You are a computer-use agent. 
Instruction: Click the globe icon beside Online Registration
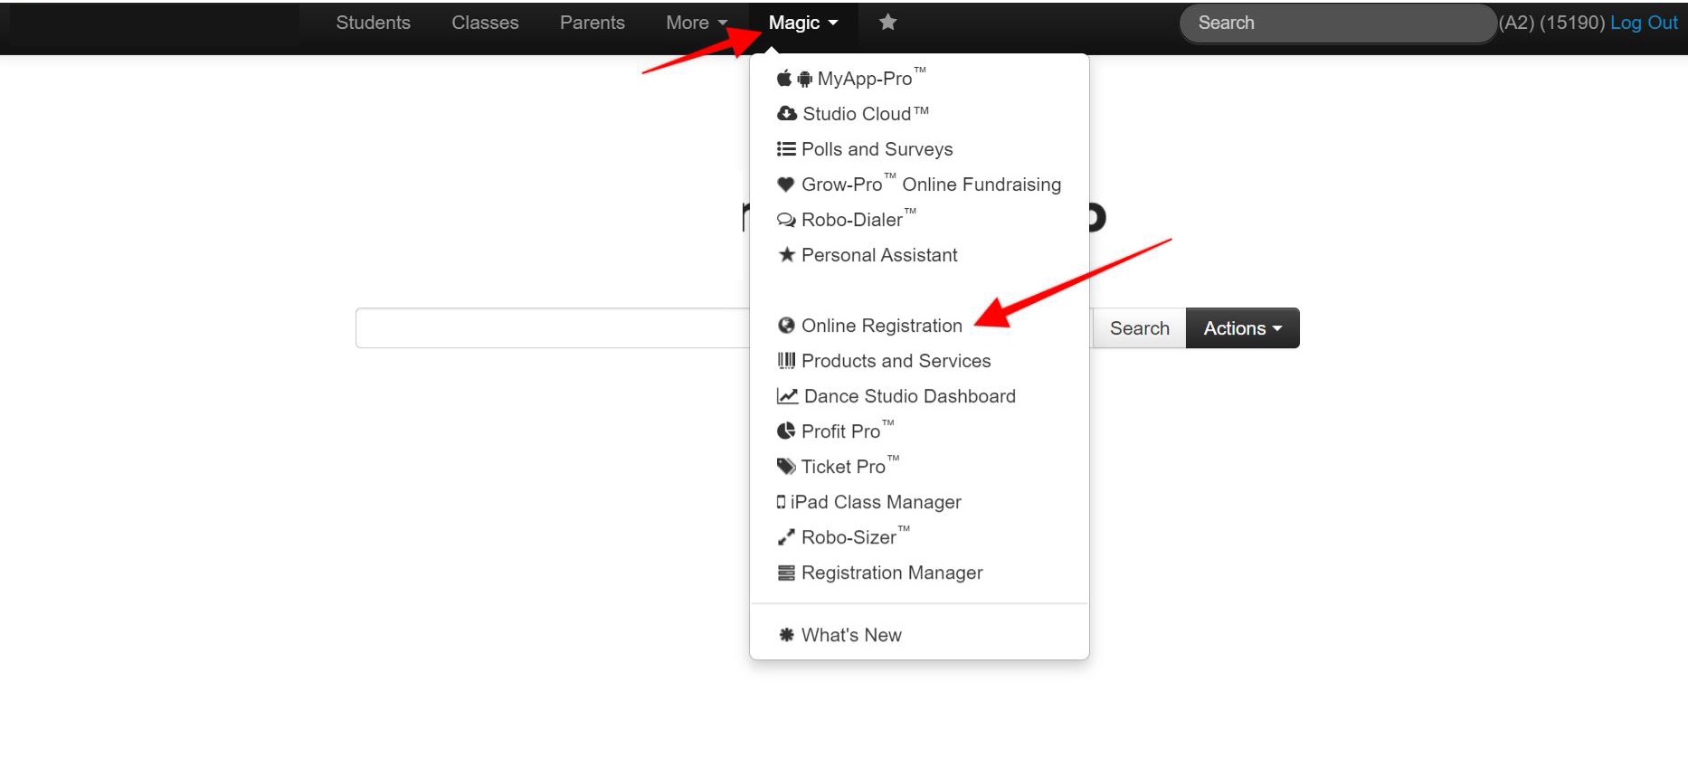786,326
